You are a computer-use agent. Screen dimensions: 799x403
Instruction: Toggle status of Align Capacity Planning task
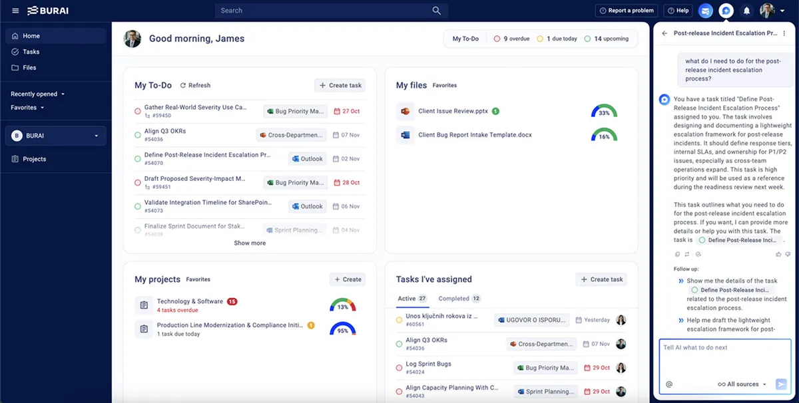[400, 392]
